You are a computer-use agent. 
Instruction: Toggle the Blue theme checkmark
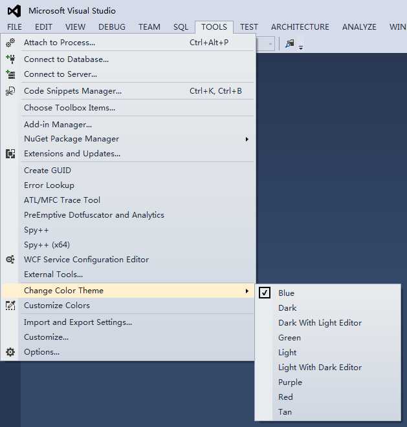(x=265, y=293)
